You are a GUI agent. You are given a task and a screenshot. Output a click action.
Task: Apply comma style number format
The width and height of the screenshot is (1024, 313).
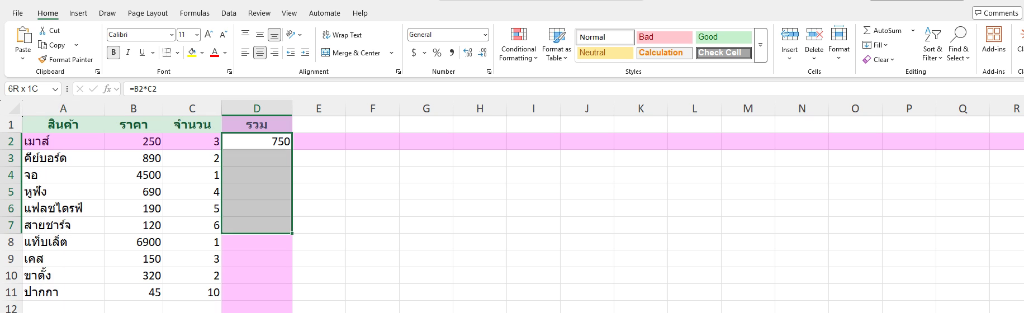[452, 53]
